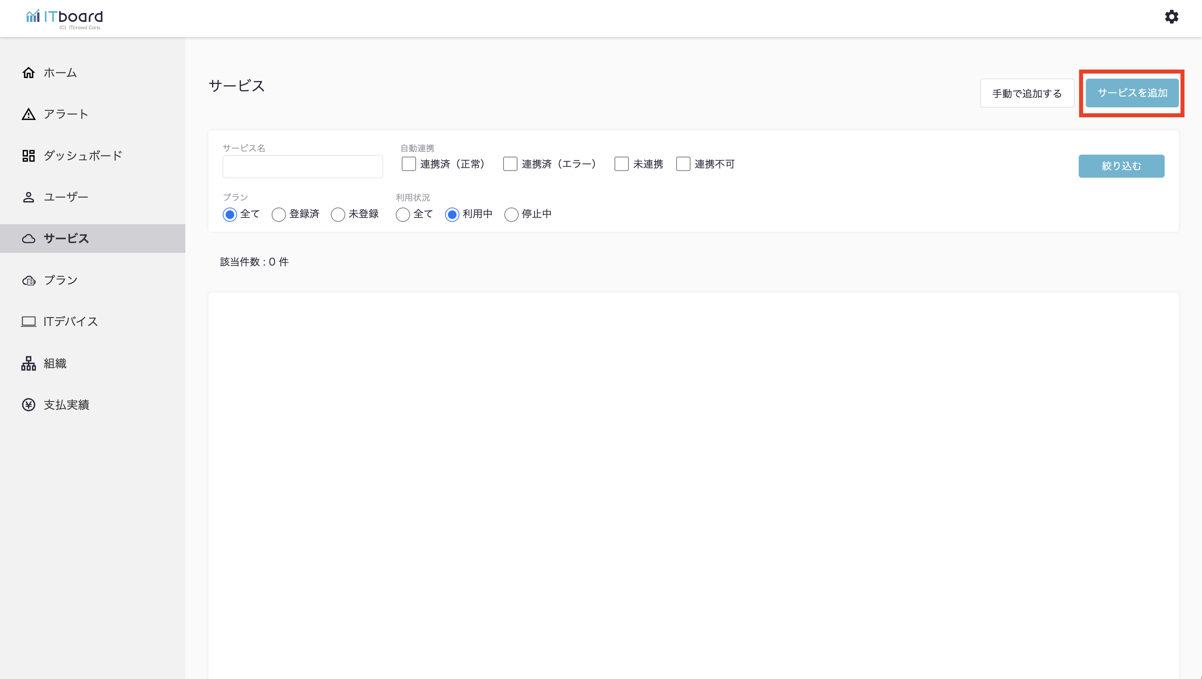Click the dashboard grid icon
The height and width of the screenshot is (679, 1202).
pos(29,156)
